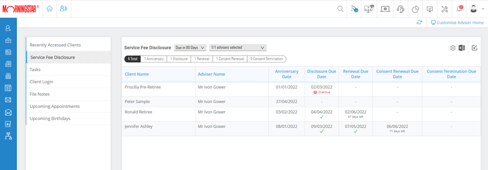This screenshot has width=488, height=170.
Task: Select the 1 Disclosure filter tab
Action: point(178,59)
